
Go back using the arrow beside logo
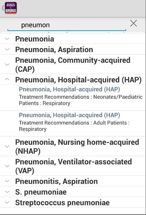3,8
